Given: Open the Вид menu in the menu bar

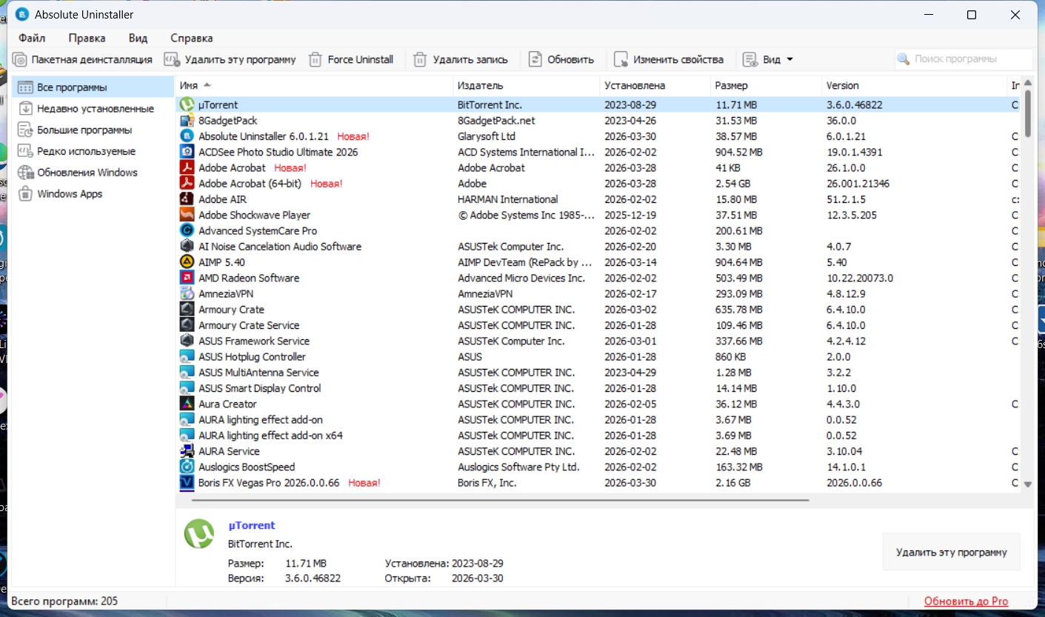Looking at the screenshot, I should 138,38.
